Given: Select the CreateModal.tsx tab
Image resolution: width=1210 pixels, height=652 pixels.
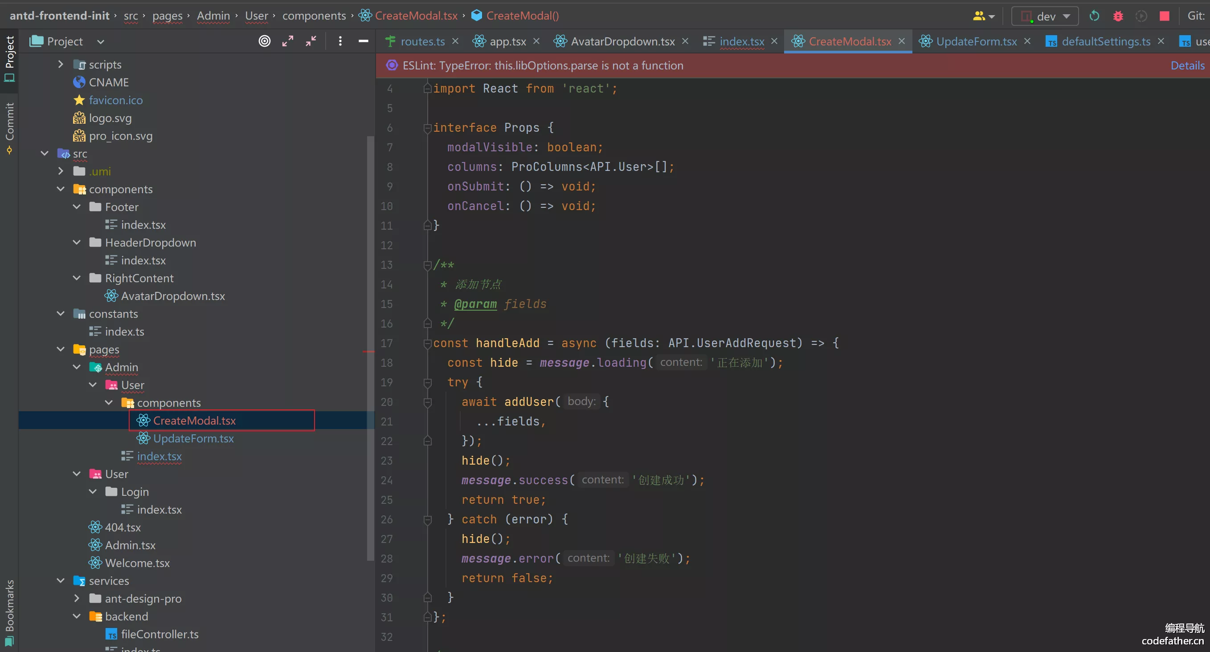Looking at the screenshot, I should [x=847, y=41].
